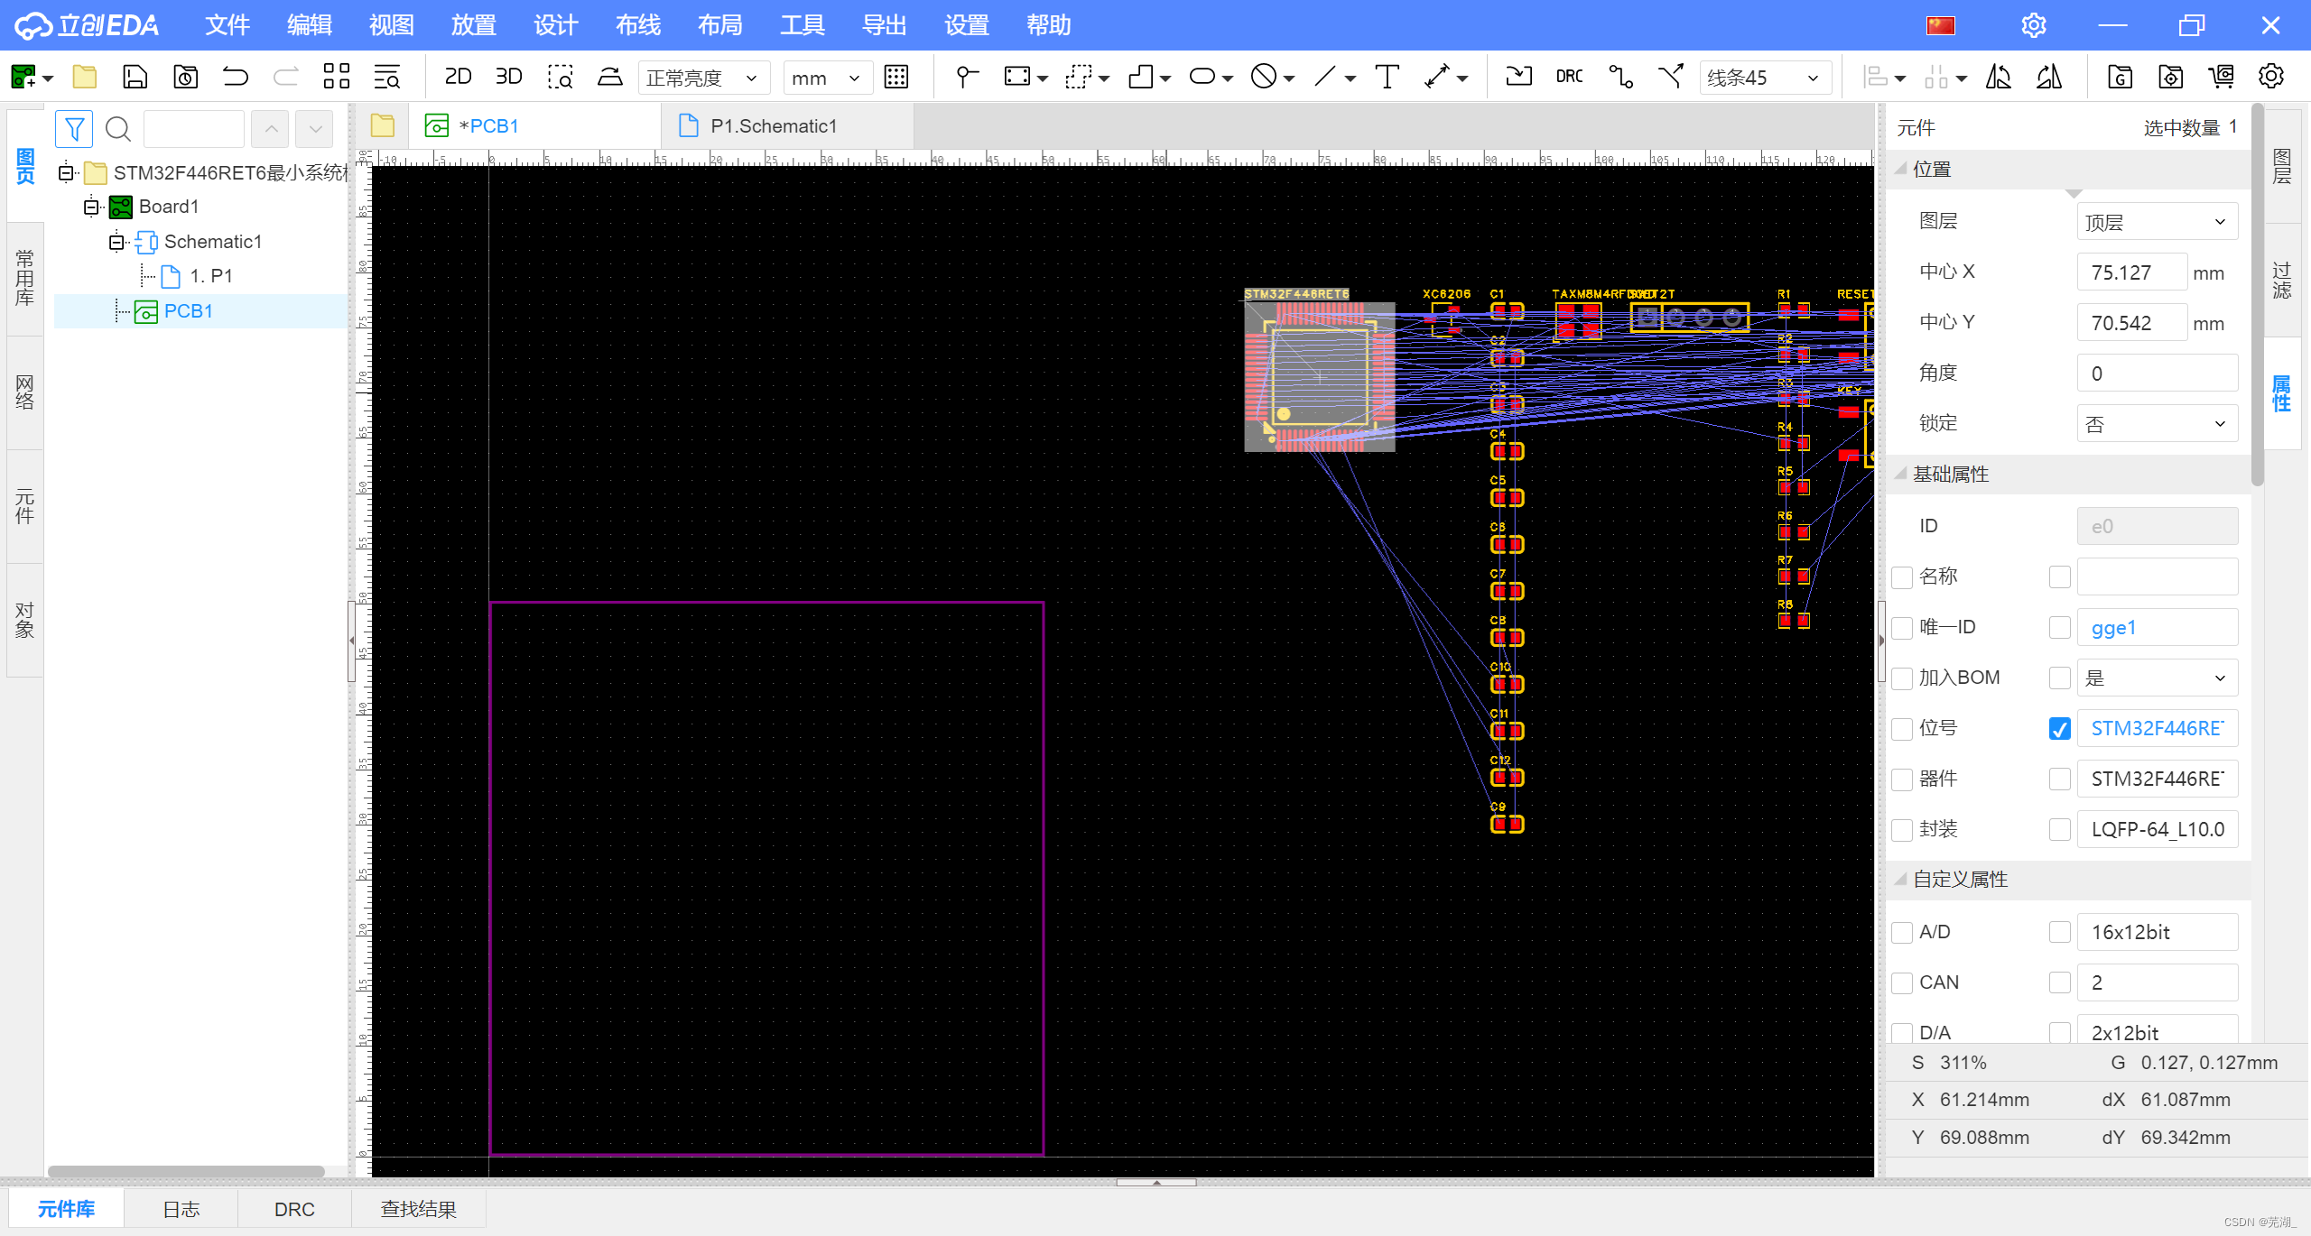Enable the CAN custom property checkbox

click(x=1902, y=982)
